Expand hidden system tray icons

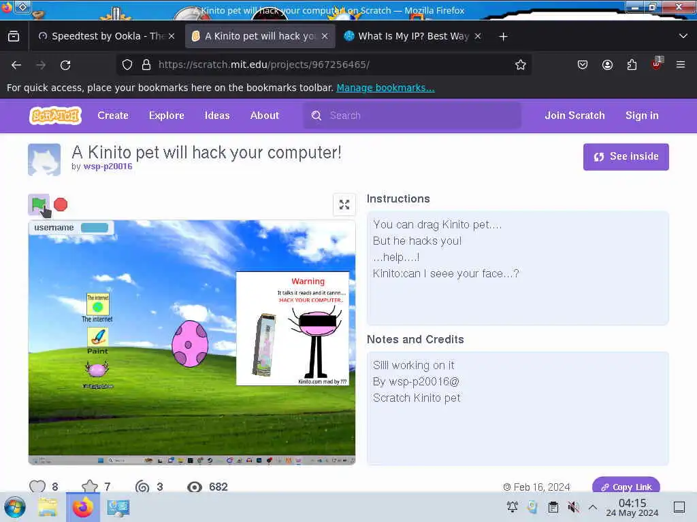click(593, 507)
